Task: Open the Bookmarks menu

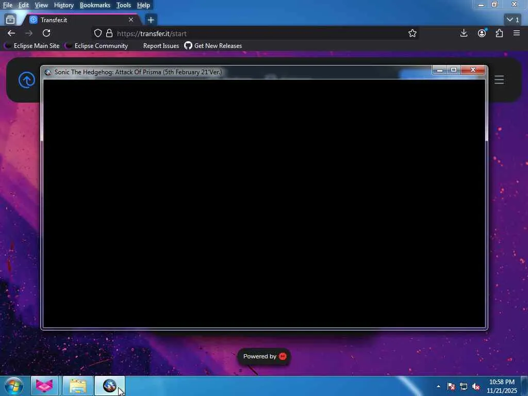Action: (95, 5)
